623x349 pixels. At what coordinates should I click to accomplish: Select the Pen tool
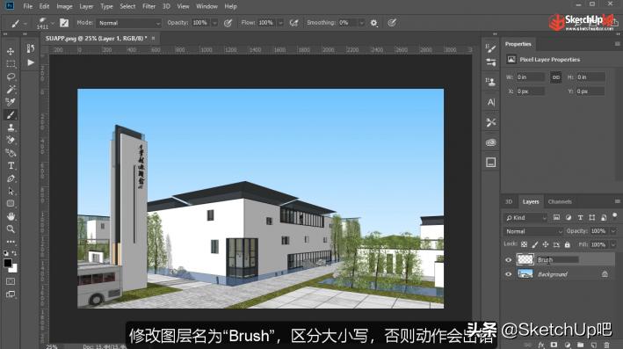(11, 178)
